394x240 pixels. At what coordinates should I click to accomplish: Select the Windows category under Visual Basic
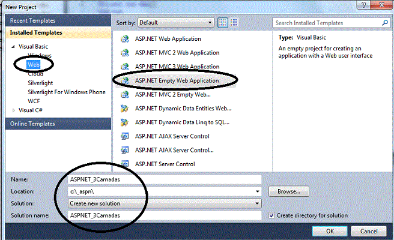(x=40, y=55)
